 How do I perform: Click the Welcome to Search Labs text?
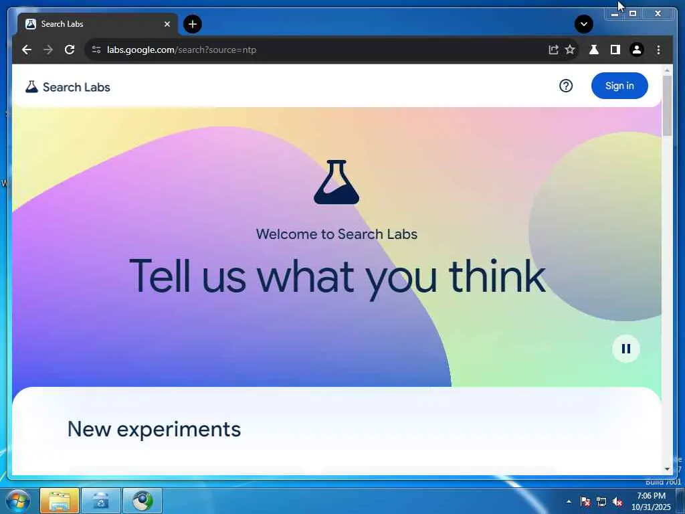[336, 234]
